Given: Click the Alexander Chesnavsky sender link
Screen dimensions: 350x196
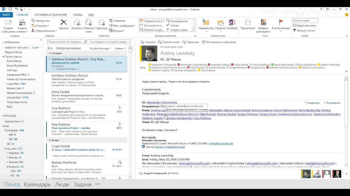Looking at the screenshot, I should coord(162,102).
